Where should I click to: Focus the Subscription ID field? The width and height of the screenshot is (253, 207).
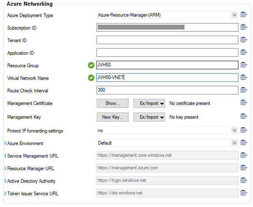point(167,27)
